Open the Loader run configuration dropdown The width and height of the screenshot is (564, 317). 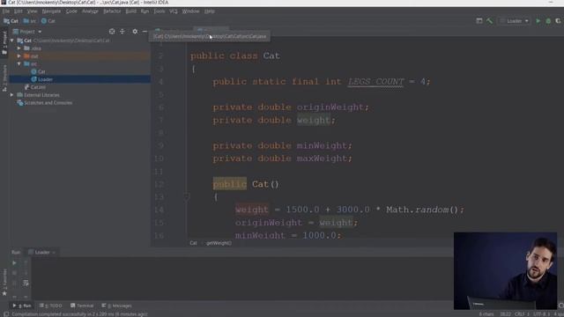515,21
